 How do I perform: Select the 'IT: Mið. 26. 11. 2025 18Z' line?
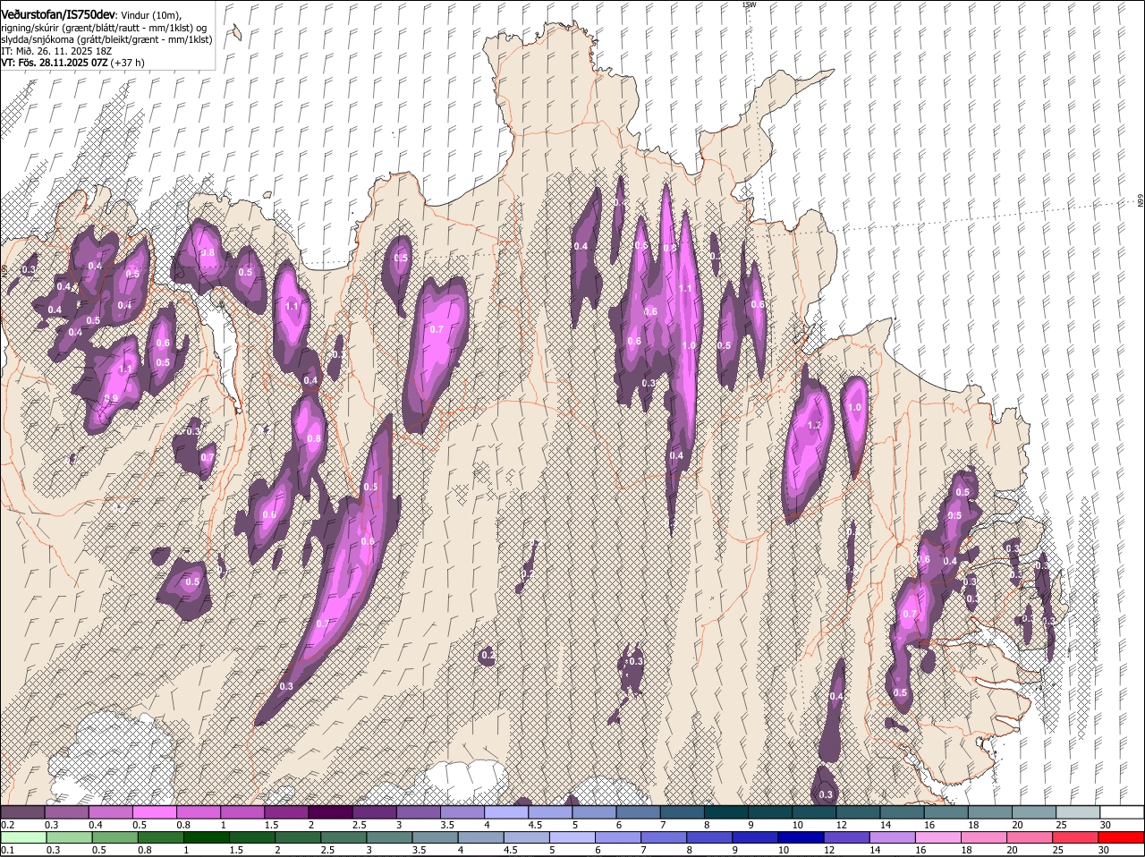[x=56, y=51]
